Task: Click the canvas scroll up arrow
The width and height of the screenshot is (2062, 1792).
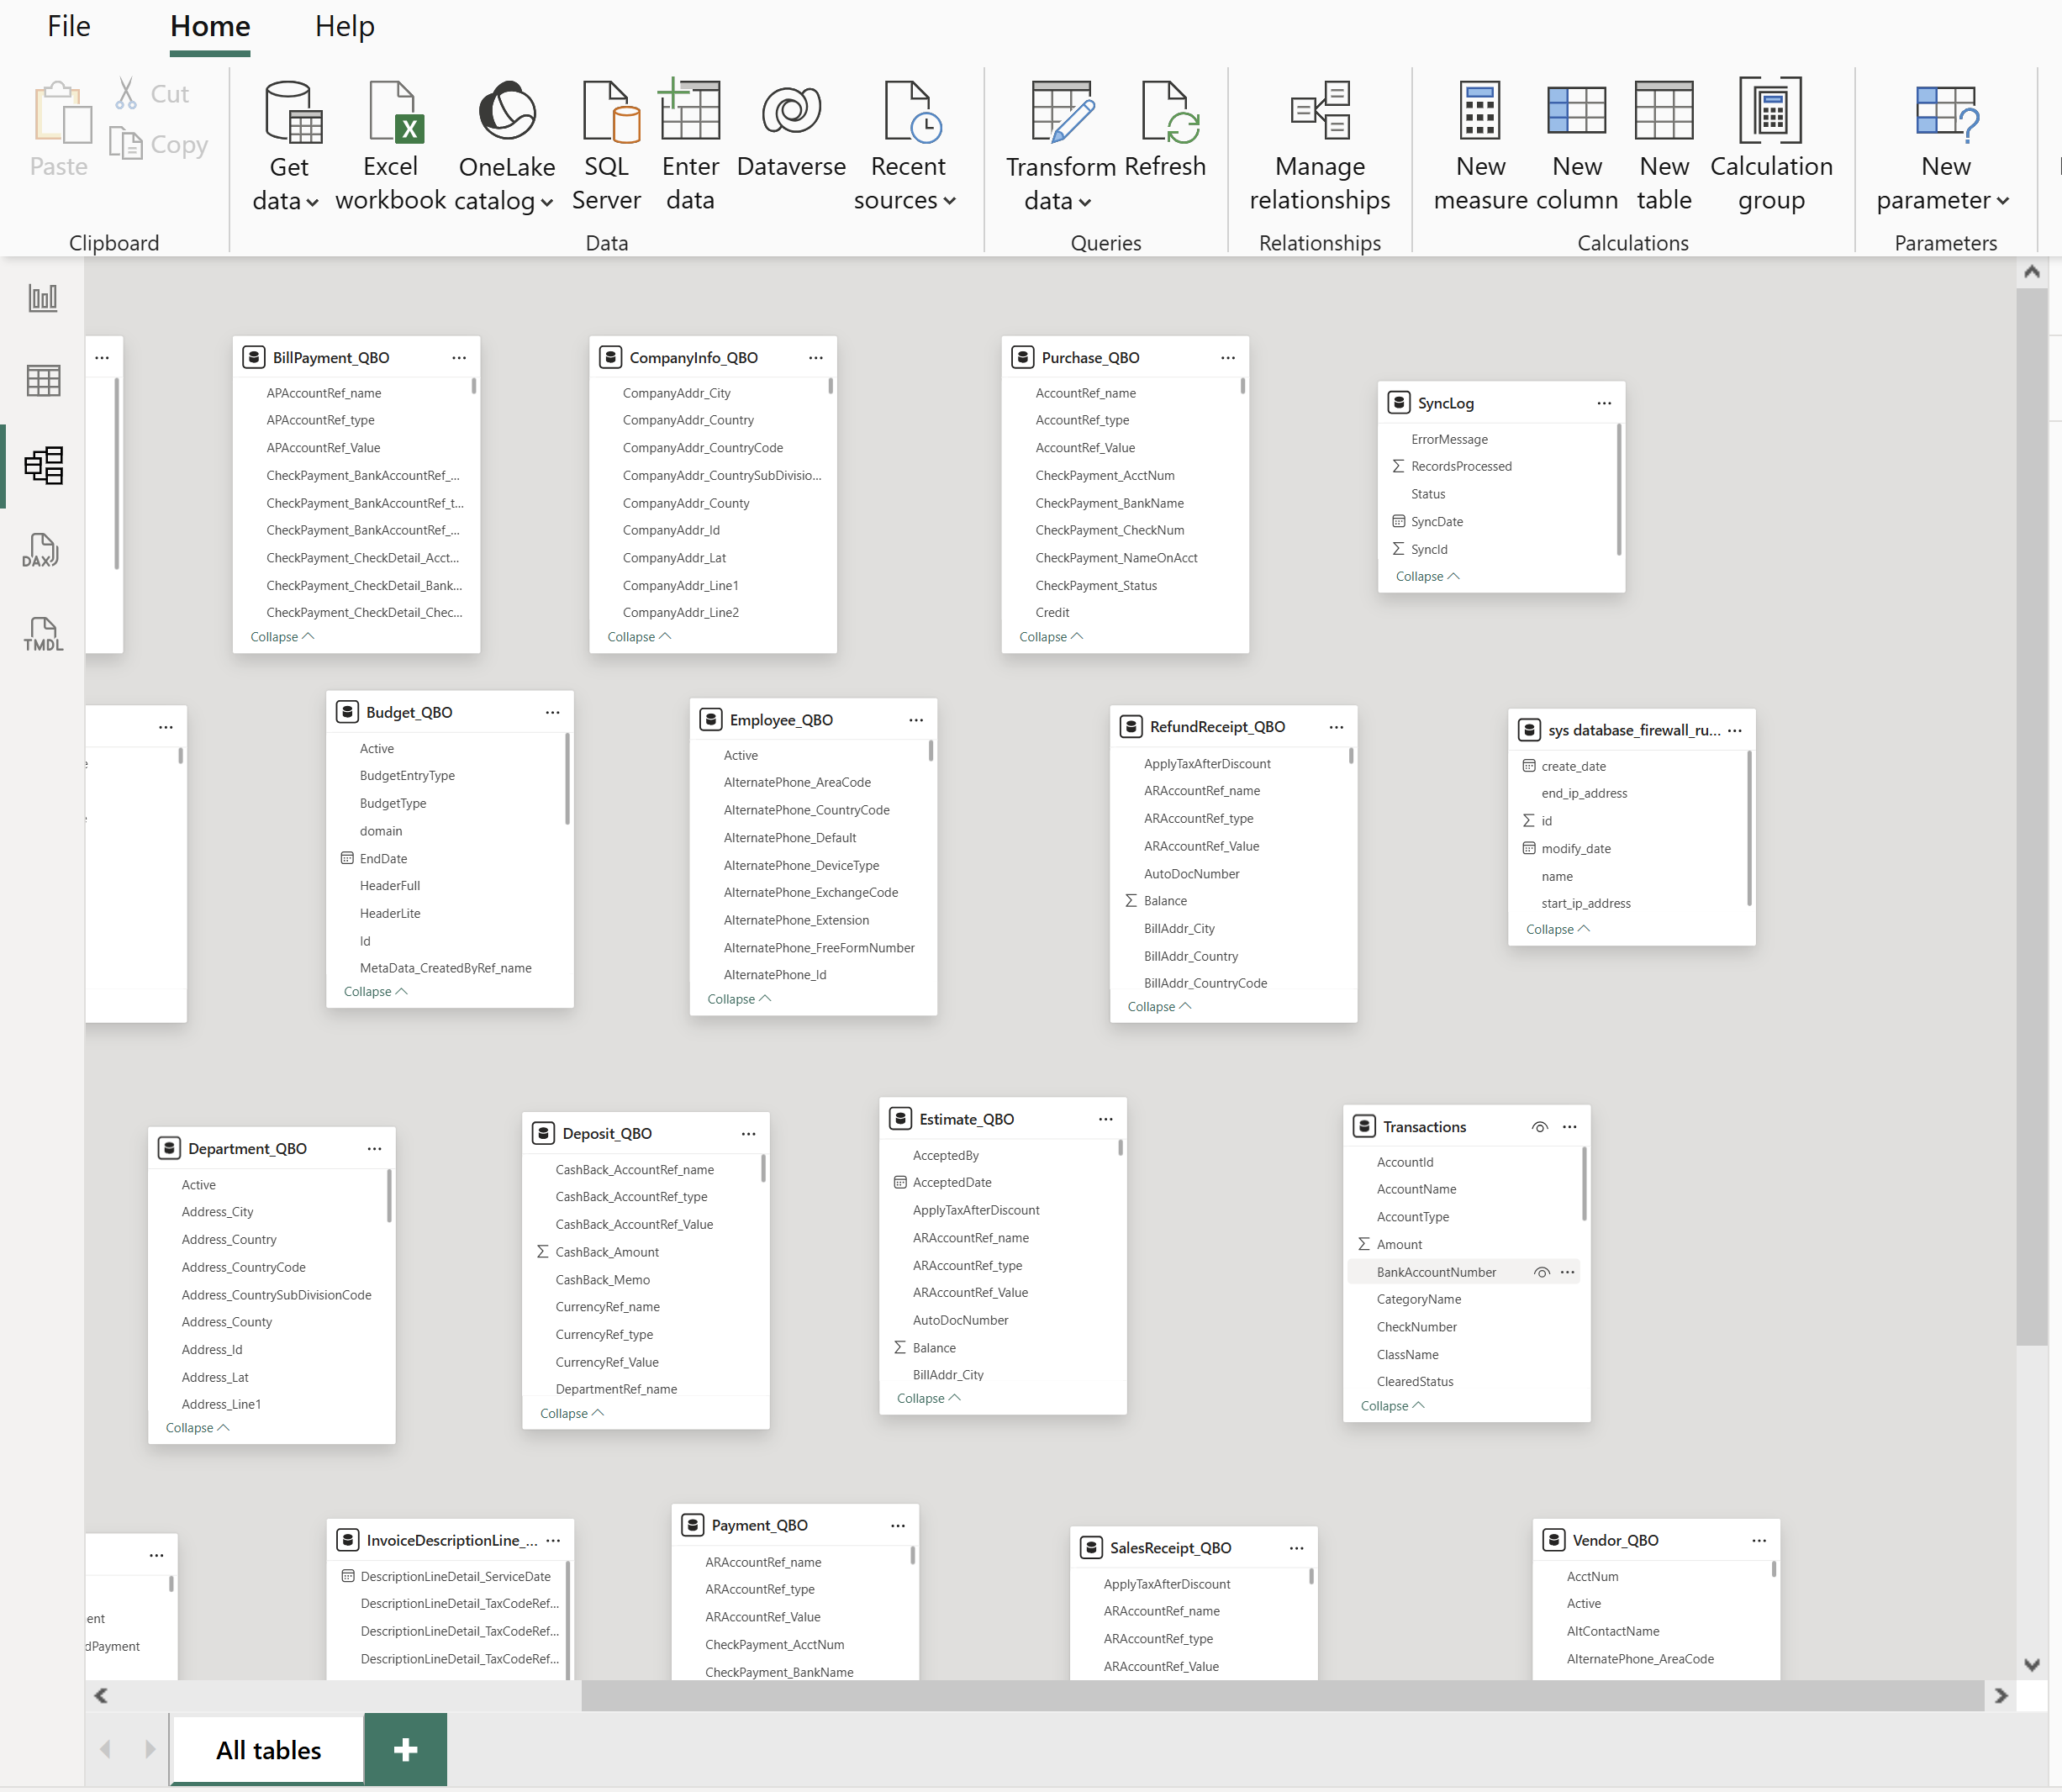Action: pyautogui.click(x=2031, y=272)
